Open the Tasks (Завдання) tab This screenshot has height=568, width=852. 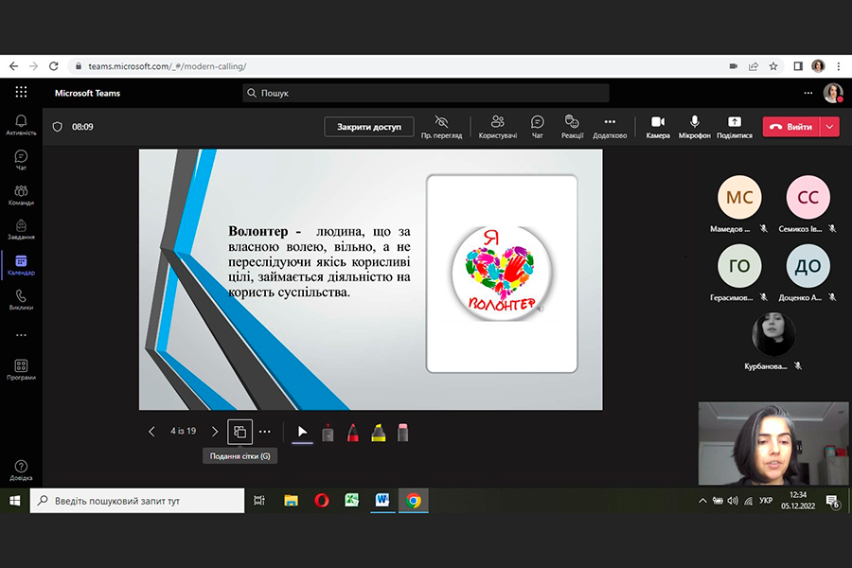coord(21,230)
